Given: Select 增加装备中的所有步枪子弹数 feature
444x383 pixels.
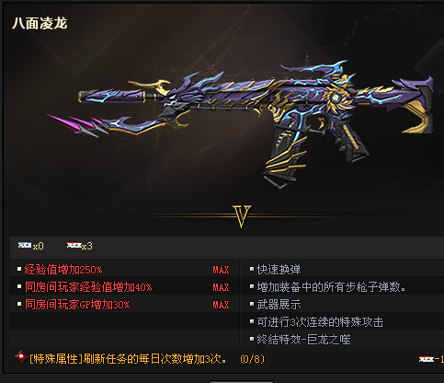Looking at the screenshot, I should click(331, 287).
